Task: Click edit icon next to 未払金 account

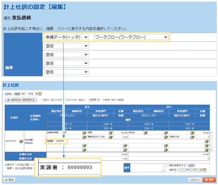Action: click(145, 133)
